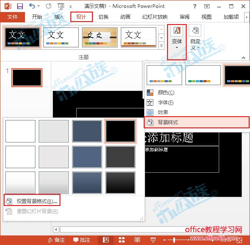Screen dimensions: 250x245
Task: Select slide 1 thumbnail in the slide panel
Action: pyautogui.click(x=27, y=78)
